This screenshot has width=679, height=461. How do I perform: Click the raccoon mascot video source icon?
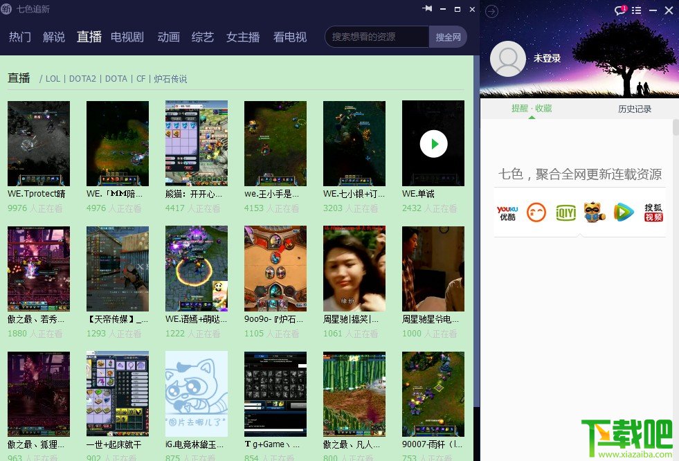point(595,213)
